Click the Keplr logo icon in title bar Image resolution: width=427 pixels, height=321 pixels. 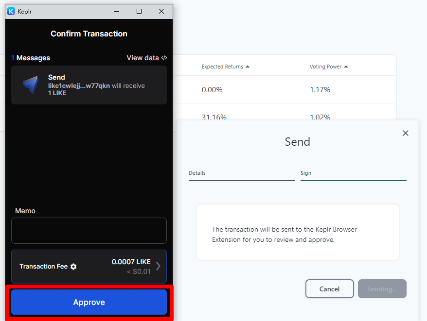tap(11, 12)
